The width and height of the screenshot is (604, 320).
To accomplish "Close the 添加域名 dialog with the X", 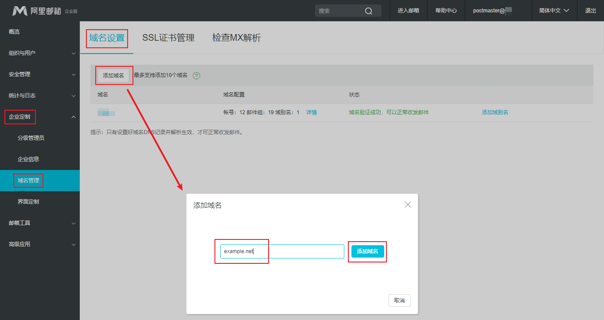I will click(408, 204).
